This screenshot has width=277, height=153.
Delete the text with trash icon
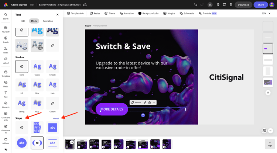(x=150, y=102)
